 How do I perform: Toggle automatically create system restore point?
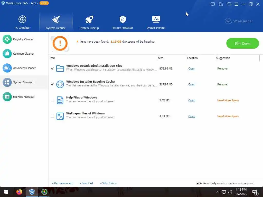tap(198, 183)
